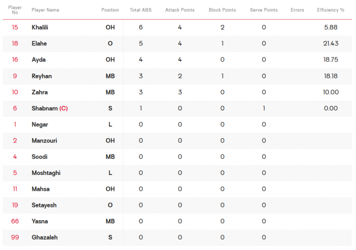Click the Player No column header
This screenshot has width=356, height=250.
[x=15, y=10]
